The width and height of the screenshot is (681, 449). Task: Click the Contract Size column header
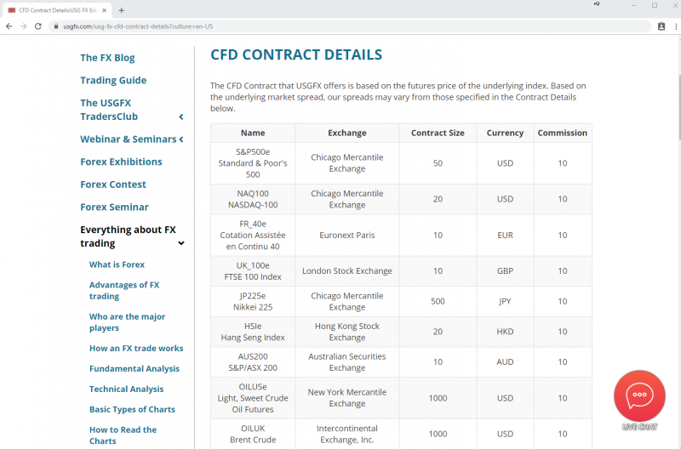438,134
